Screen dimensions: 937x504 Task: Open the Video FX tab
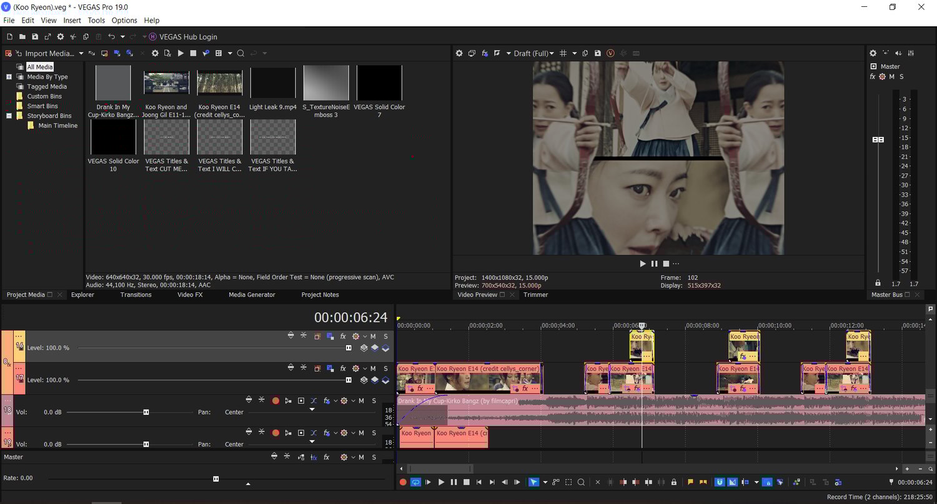coord(190,295)
